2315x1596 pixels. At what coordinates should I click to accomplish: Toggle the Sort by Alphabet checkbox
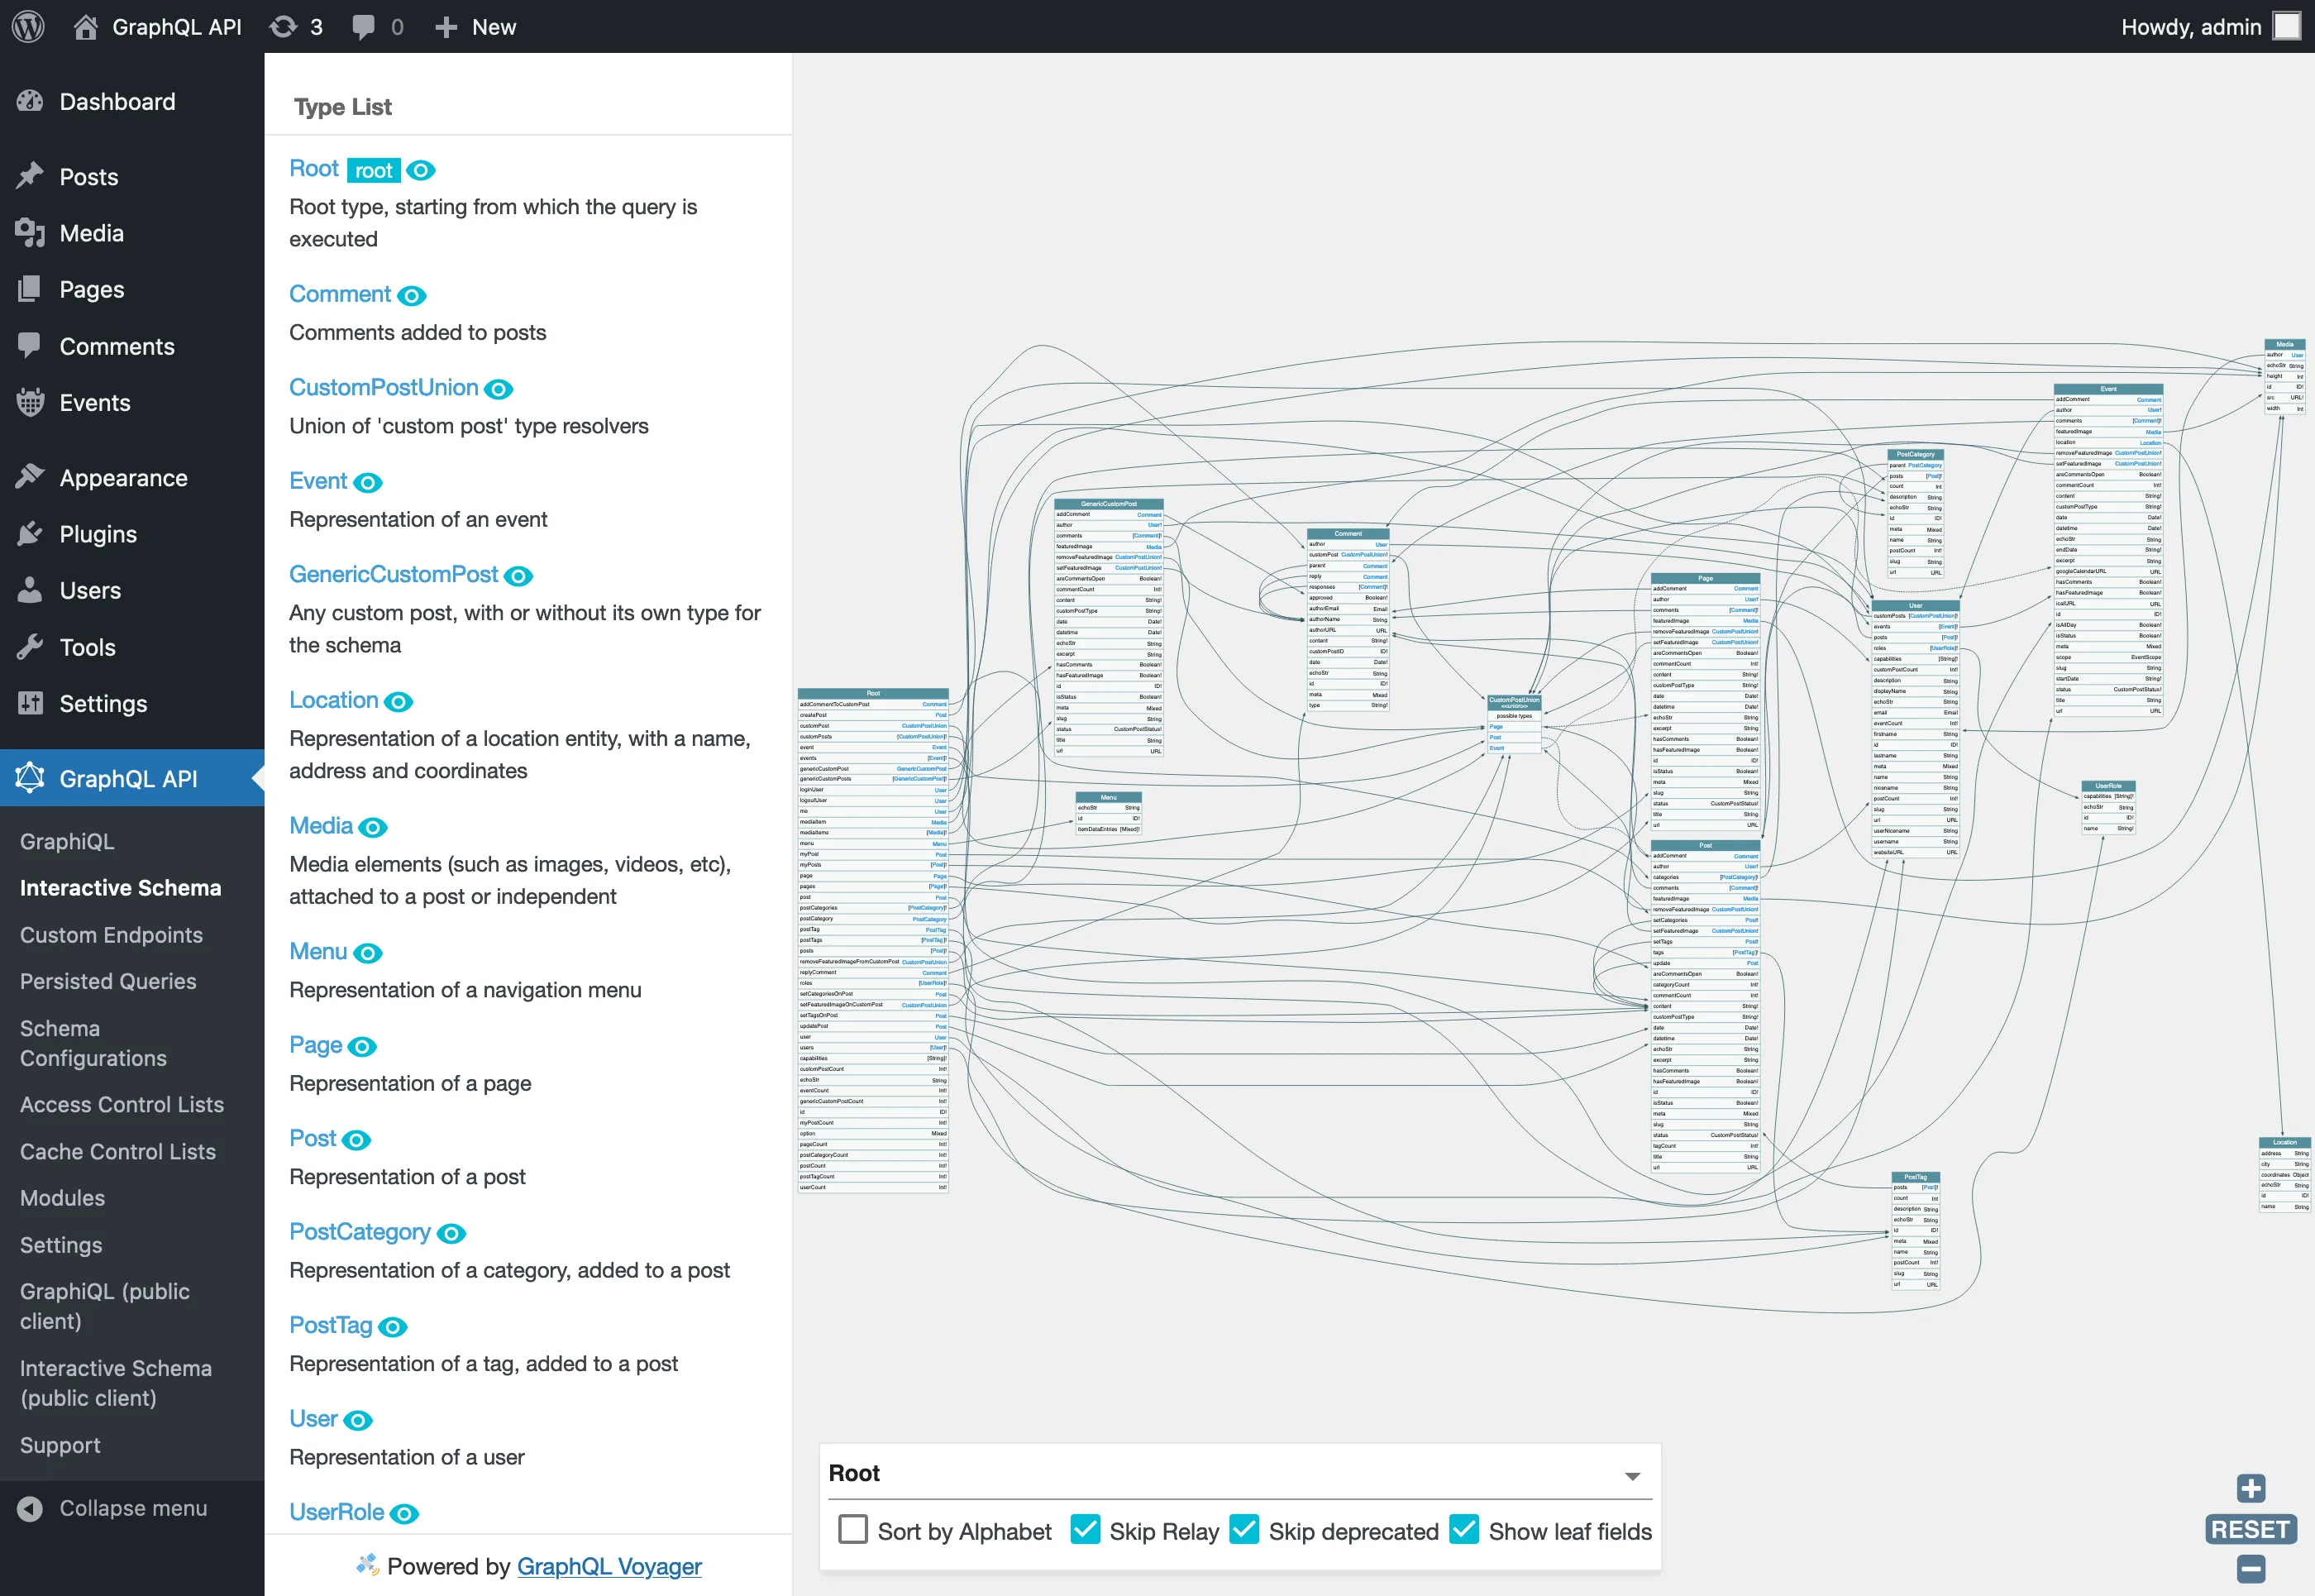click(x=852, y=1530)
